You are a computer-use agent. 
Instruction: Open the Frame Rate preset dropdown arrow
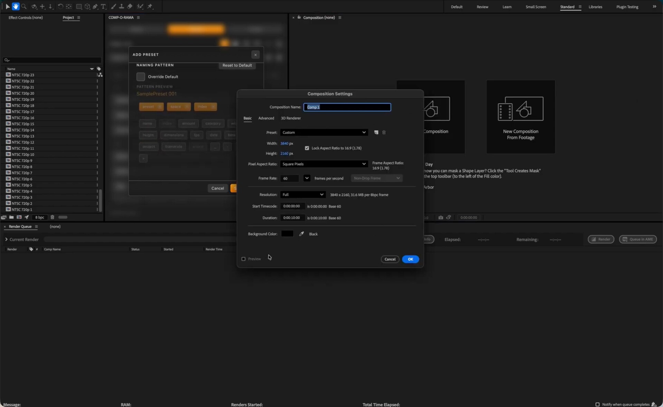click(x=307, y=178)
